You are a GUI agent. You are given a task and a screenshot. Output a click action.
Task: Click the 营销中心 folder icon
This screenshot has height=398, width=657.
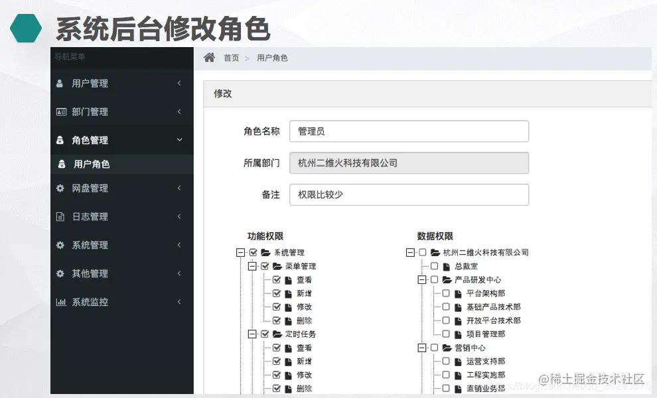coord(447,348)
